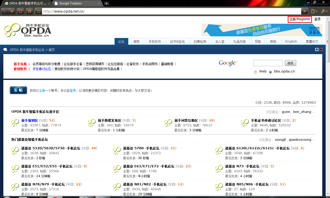Screen dimensions: 330x198
Task: Click the 注册/Register link
Action: pyautogui.click(x=300, y=19)
